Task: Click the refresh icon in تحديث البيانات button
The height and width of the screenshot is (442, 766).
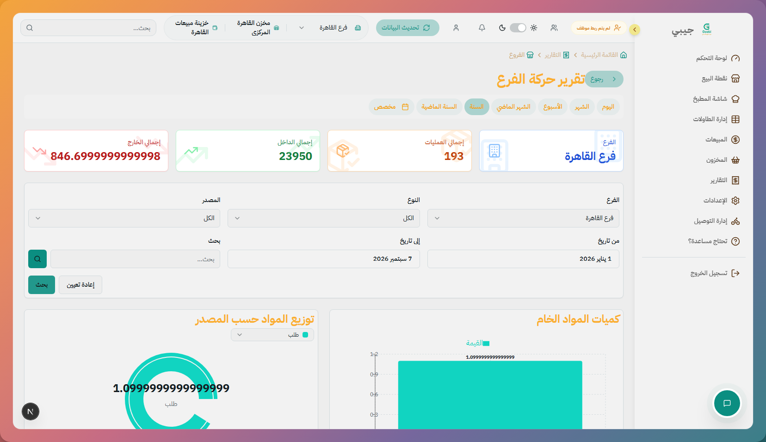Action: click(426, 28)
